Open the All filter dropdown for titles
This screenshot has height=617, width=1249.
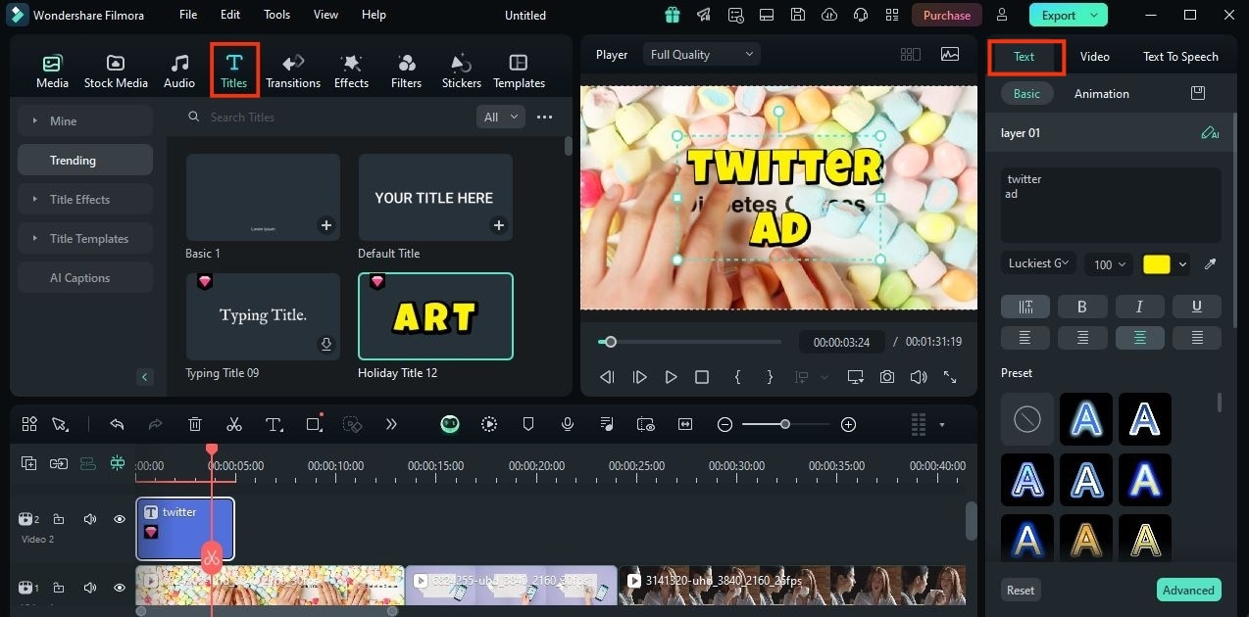pos(501,117)
